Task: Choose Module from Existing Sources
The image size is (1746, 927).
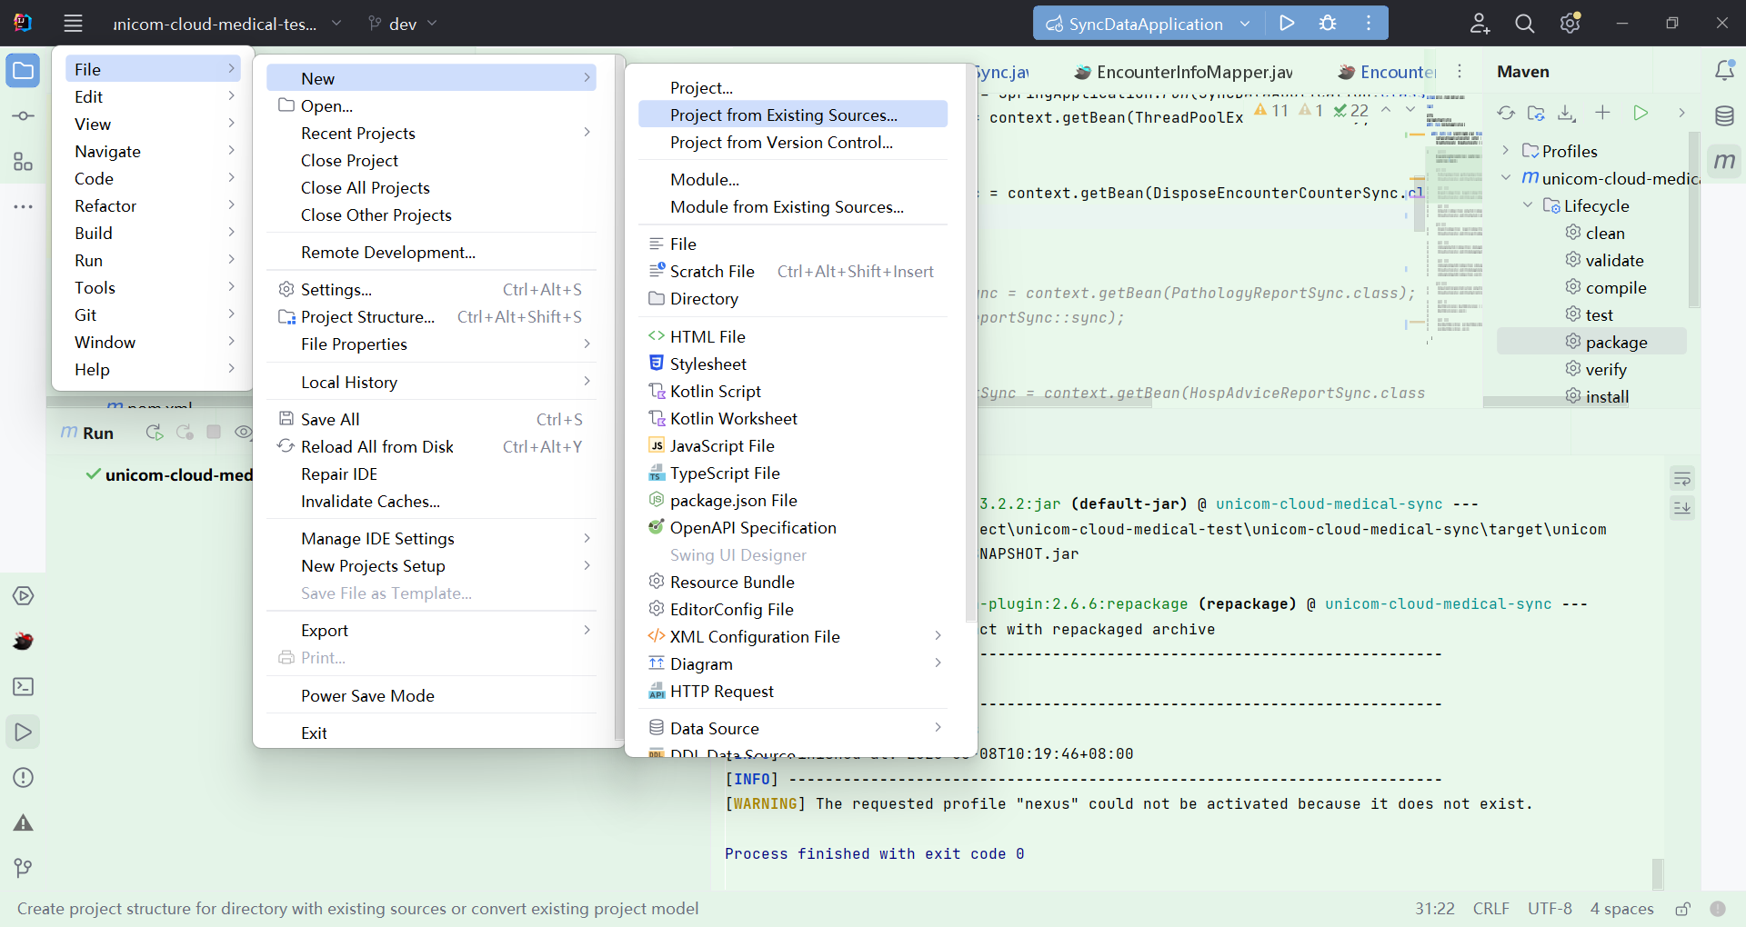Action: click(793, 207)
